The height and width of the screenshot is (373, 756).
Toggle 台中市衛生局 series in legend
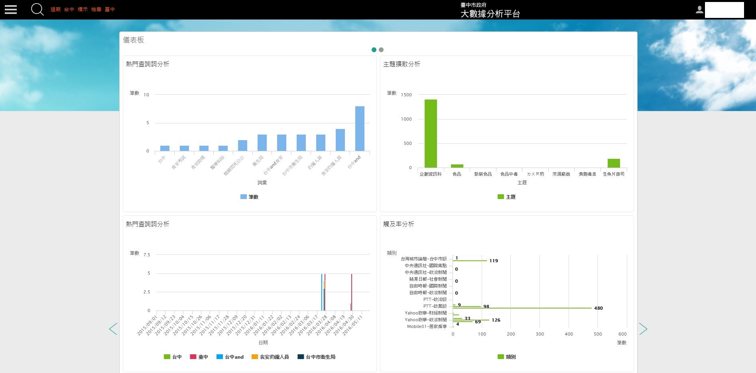tap(317, 357)
